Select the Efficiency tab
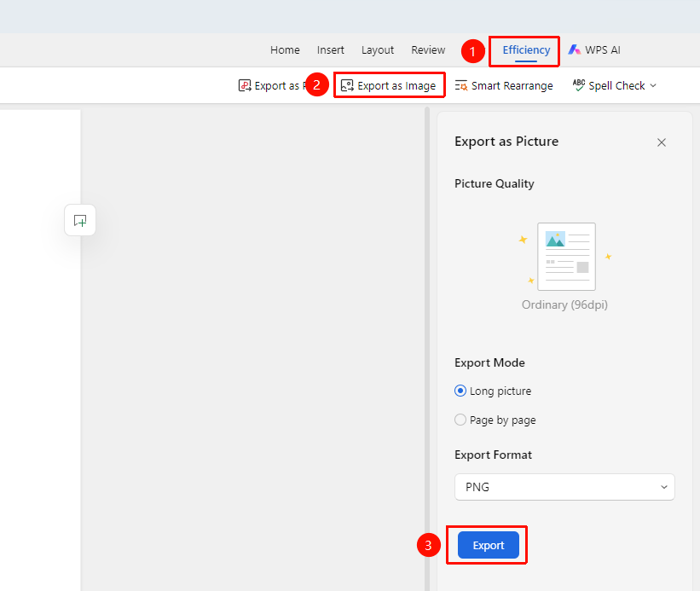Screen dimensions: 700x591 tap(526, 50)
